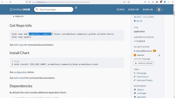Click the green circular extension icon
175x98 pixels.
pyautogui.click(x=165, y=2)
